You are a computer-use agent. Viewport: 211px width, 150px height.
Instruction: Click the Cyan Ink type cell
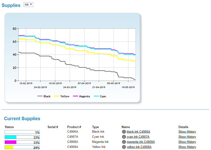[x=98, y=137]
